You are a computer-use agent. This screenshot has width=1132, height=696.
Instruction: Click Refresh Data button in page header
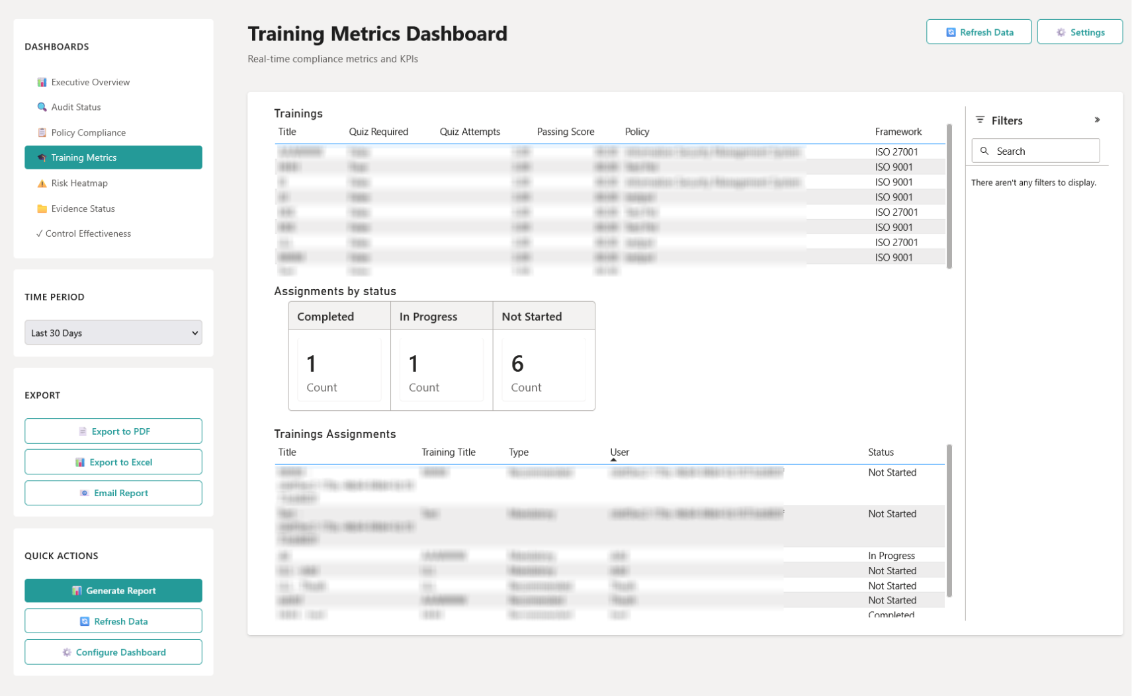pos(979,32)
